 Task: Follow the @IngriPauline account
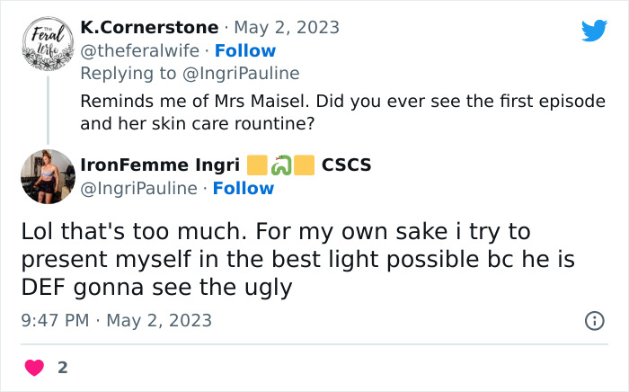pos(244,188)
